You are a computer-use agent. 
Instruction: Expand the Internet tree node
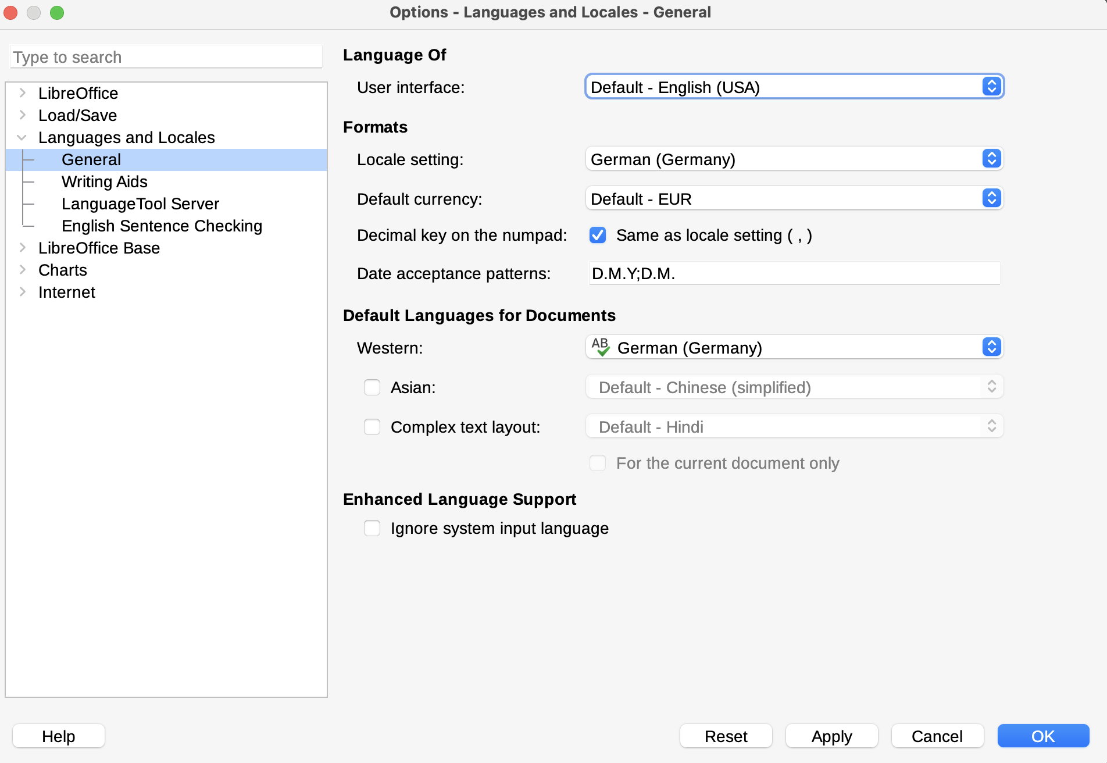click(23, 292)
